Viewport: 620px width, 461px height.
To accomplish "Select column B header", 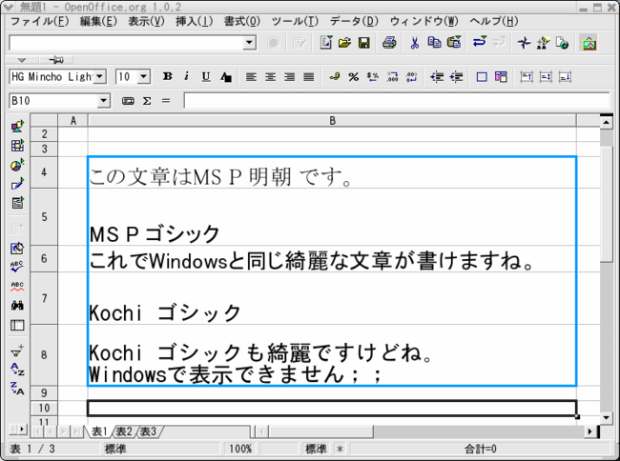I will click(332, 121).
